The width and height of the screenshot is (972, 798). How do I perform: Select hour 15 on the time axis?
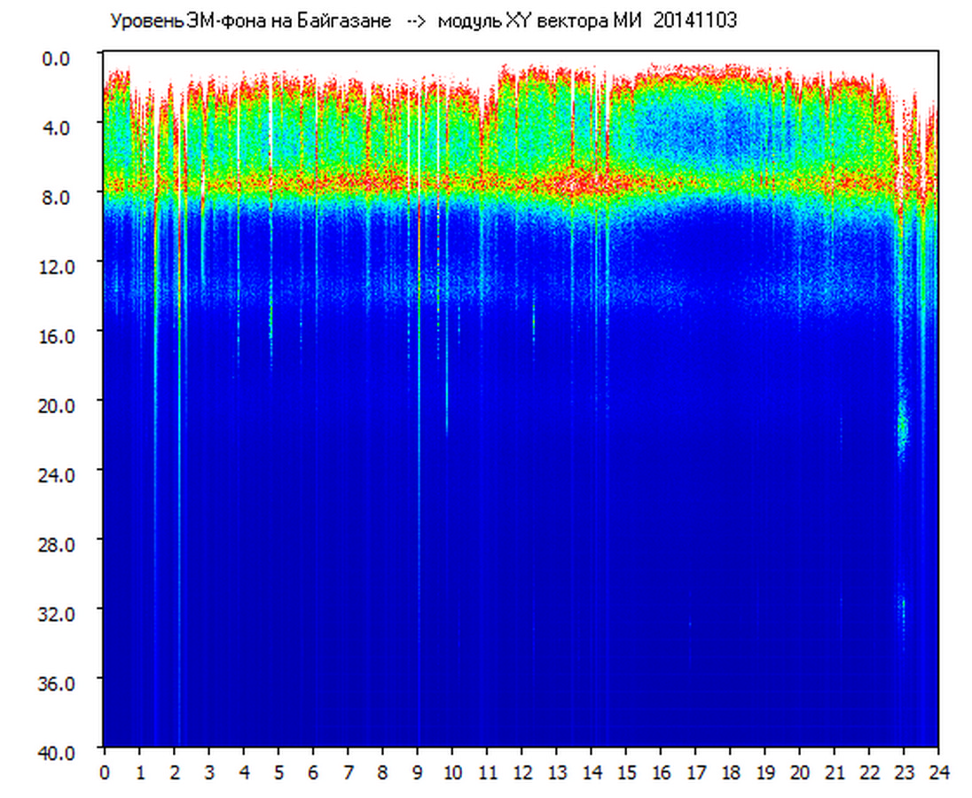626,772
